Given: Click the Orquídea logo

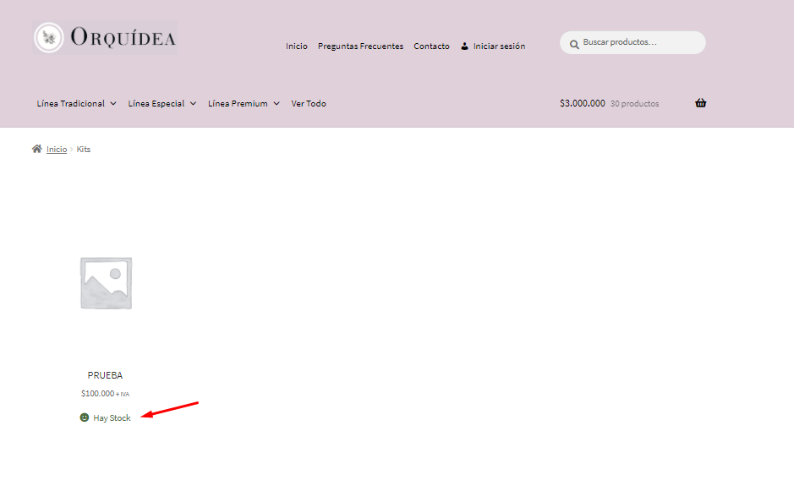Looking at the screenshot, I should [x=105, y=38].
